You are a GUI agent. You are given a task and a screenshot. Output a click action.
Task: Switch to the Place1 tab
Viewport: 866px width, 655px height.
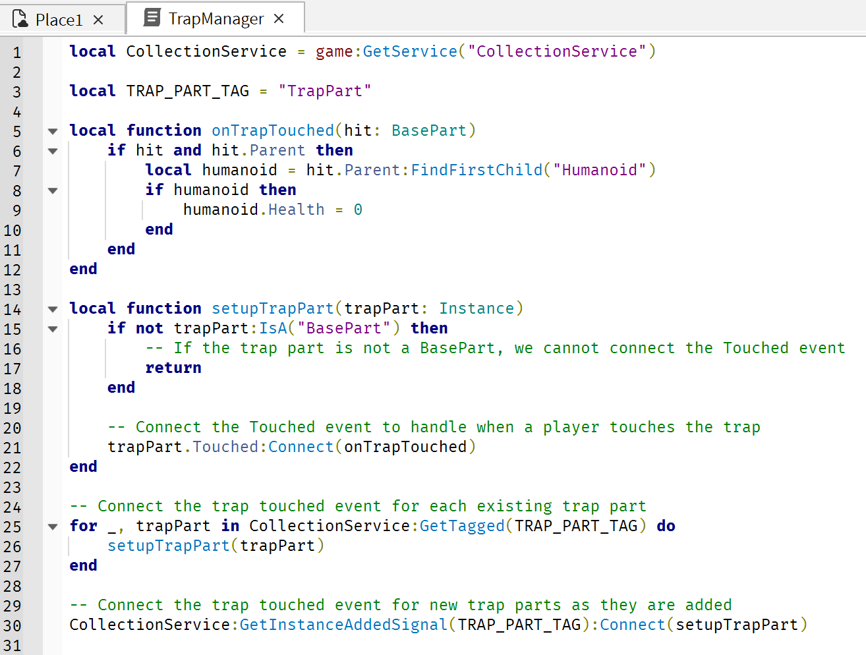(x=59, y=20)
